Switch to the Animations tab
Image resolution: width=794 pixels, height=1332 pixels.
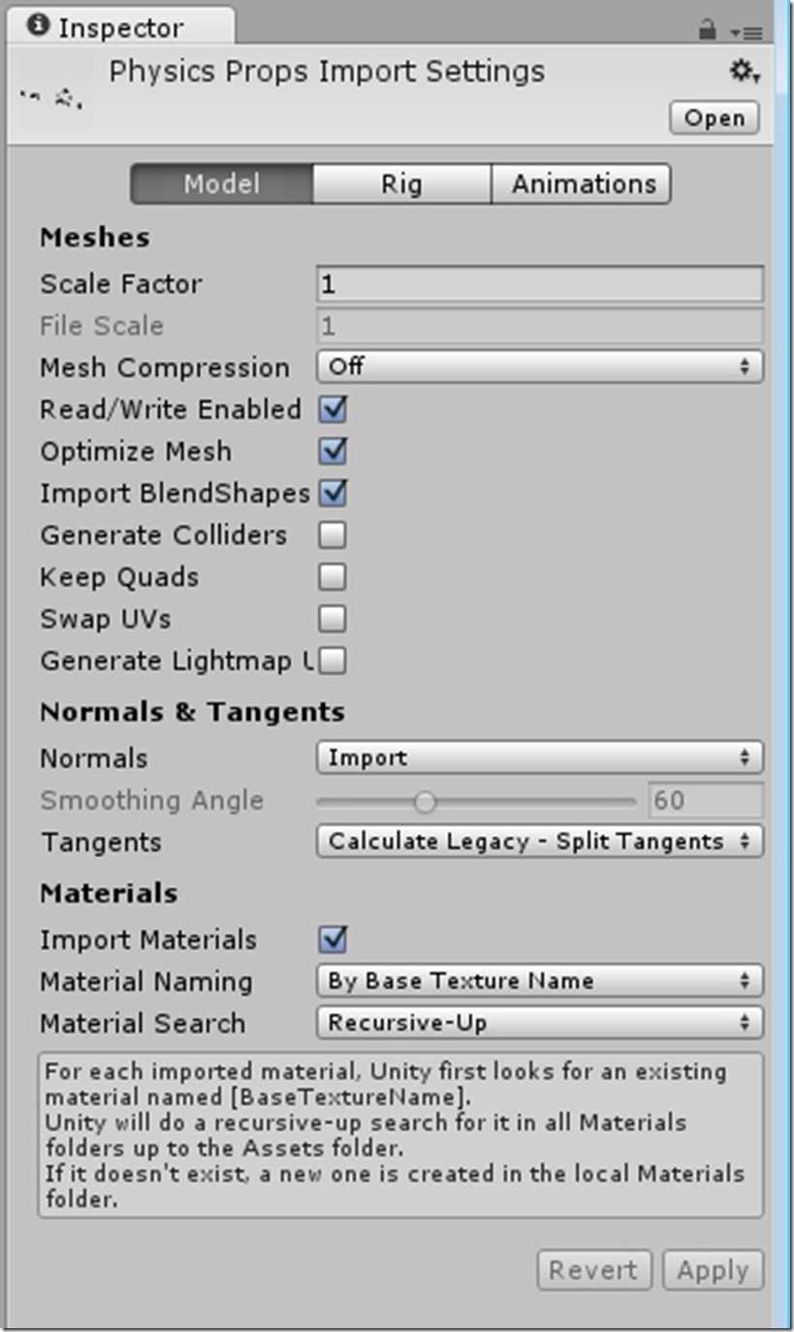point(582,184)
